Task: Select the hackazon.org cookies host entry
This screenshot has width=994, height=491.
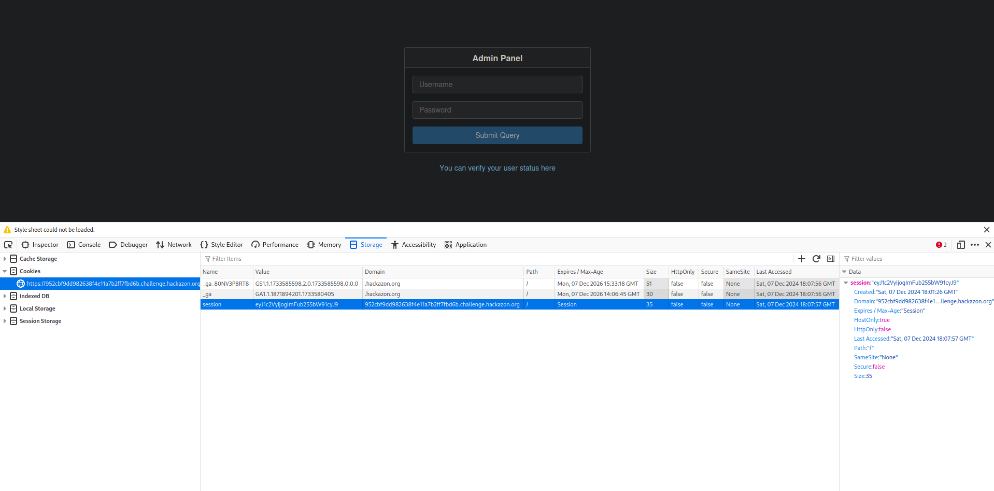Action: pos(100,284)
